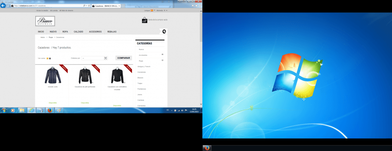Select Jeans category

point(140,95)
